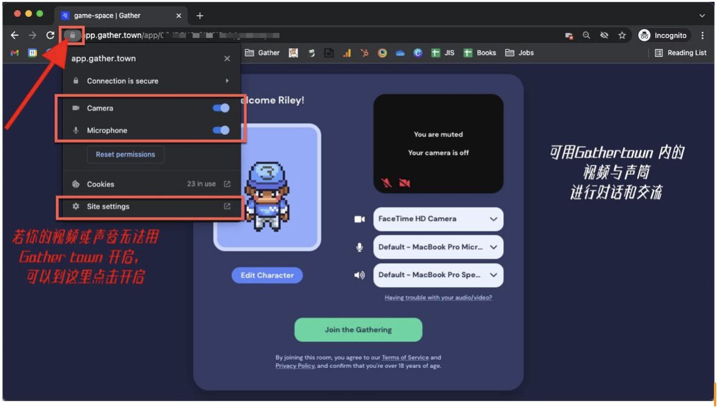This screenshot has width=723, height=409.
Task: Open audio/video trouble help link
Action: (x=438, y=298)
